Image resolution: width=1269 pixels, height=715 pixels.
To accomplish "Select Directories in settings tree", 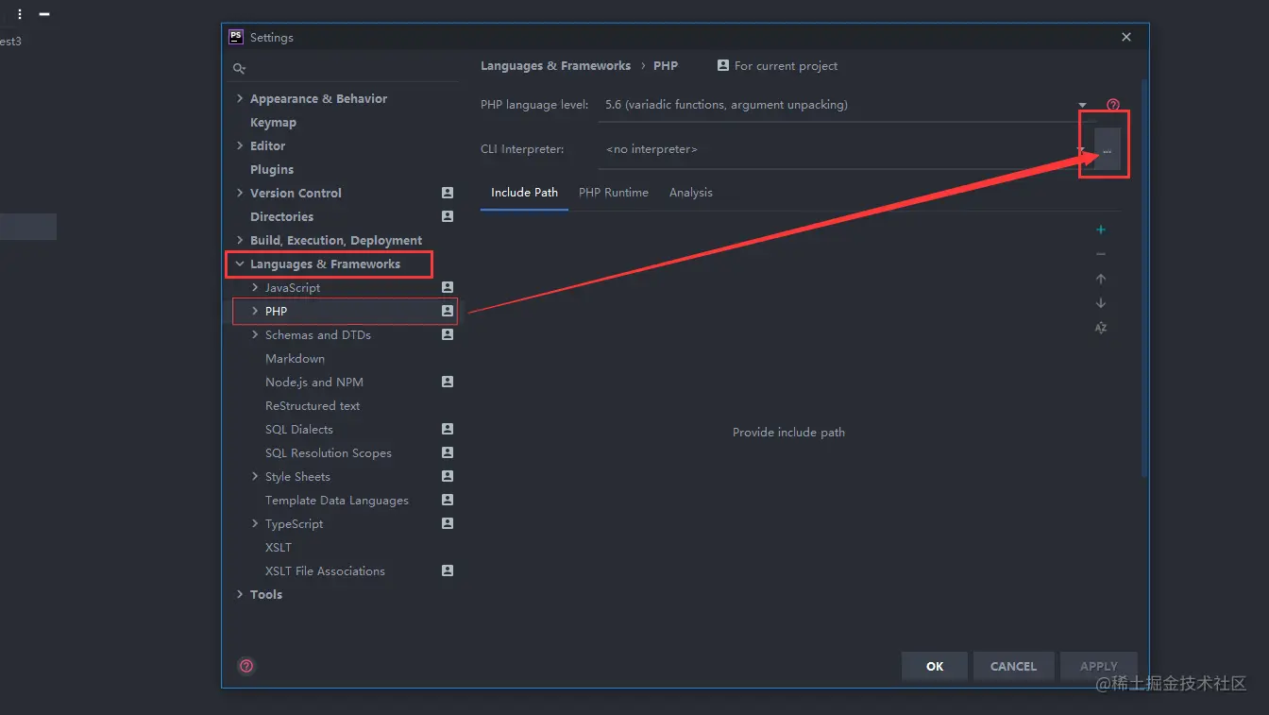I will (281, 216).
